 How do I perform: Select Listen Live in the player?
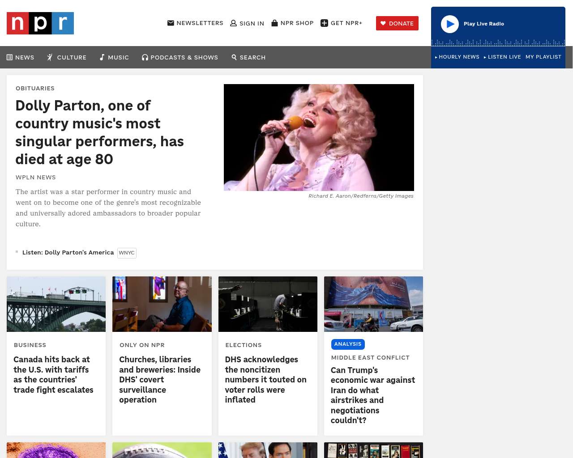tap(502, 57)
